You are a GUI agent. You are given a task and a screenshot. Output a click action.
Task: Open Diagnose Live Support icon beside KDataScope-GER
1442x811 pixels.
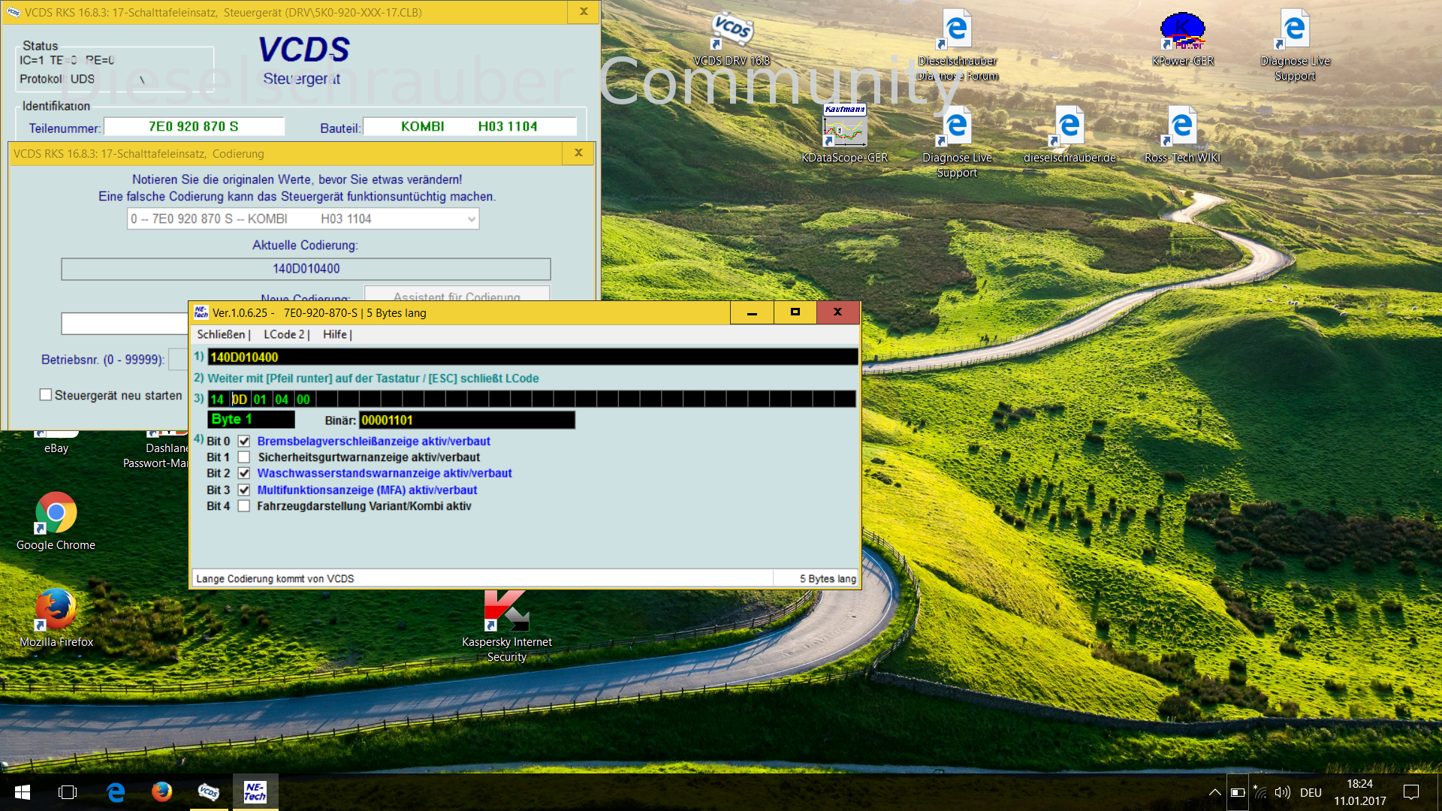pos(957,143)
